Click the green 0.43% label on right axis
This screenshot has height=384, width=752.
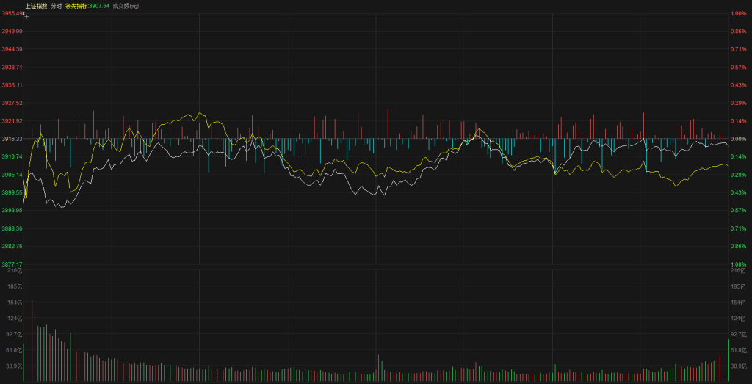[738, 192]
